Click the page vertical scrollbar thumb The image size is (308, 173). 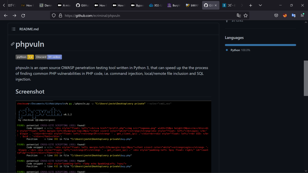[306, 78]
